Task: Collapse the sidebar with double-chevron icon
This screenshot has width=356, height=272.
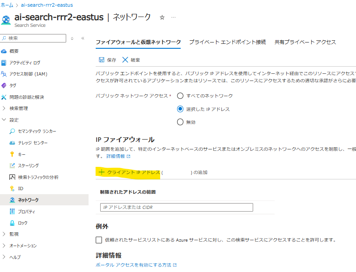Action: coord(83,38)
